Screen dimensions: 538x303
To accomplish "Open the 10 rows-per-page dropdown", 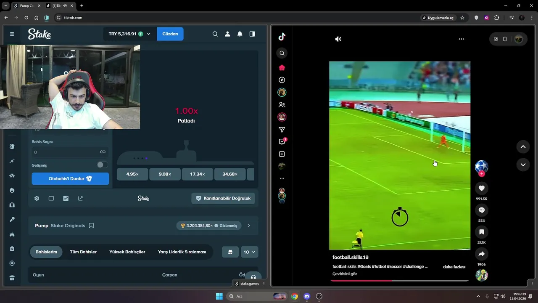I will tap(250, 252).
